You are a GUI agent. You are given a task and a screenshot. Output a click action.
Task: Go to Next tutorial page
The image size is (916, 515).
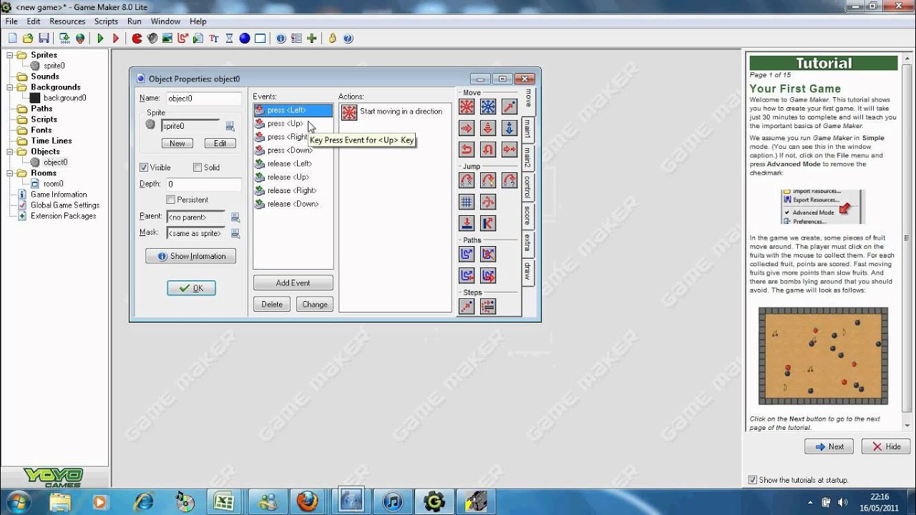829,446
